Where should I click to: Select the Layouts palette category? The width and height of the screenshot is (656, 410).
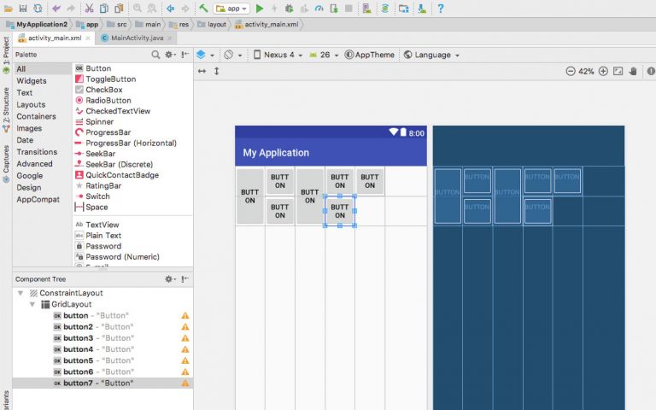(x=31, y=104)
